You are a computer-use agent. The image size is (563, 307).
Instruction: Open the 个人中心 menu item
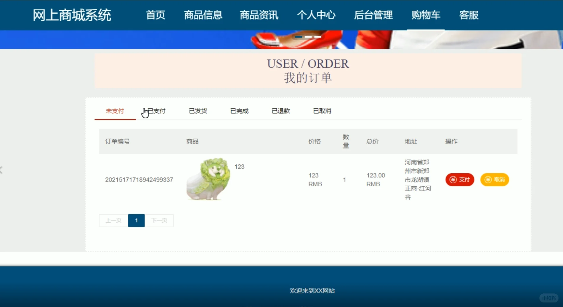pyautogui.click(x=317, y=15)
